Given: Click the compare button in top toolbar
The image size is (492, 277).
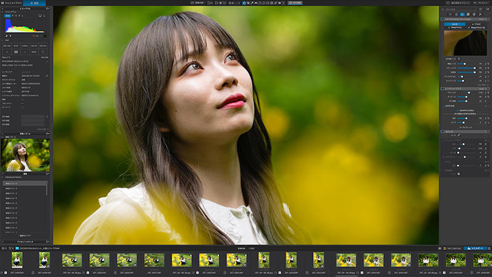Looking at the screenshot, I should click(x=197, y=3).
